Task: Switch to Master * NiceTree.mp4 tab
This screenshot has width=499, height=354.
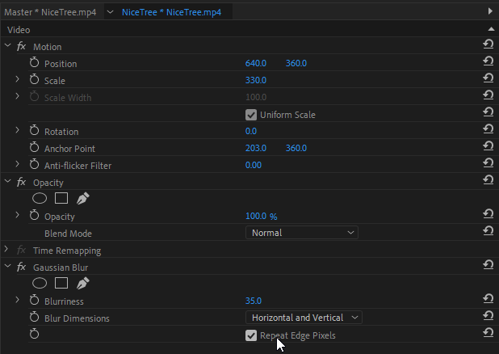Action: coord(50,12)
